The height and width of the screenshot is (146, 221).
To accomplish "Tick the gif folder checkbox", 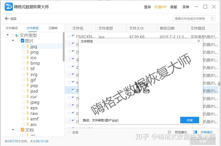I will coord(24,80).
